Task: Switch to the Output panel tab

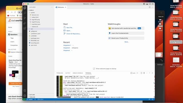Action: click(x=68, y=73)
